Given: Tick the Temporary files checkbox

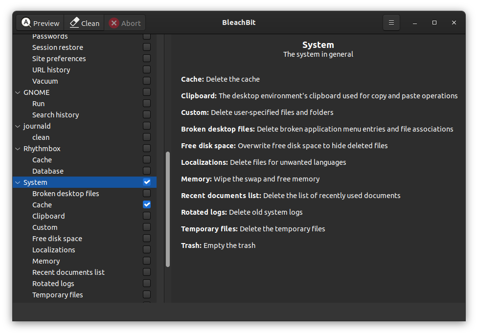Looking at the screenshot, I should [147, 294].
